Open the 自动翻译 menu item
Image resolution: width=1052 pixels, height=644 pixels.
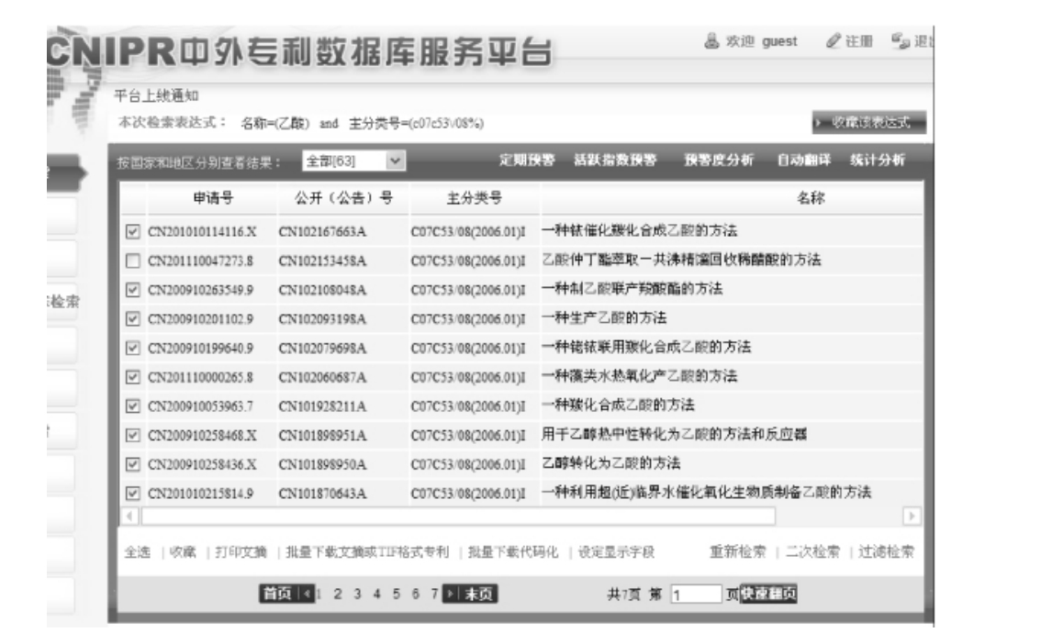(x=804, y=161)
